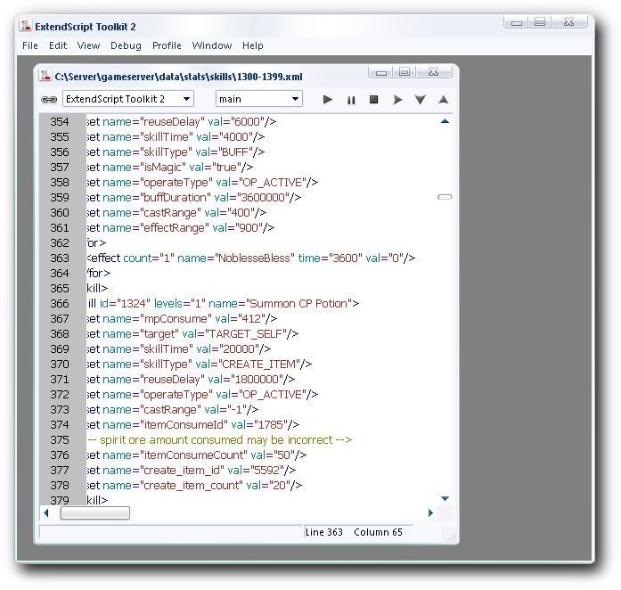Close the 1300-1399.xml document window
Viewport: 621px width, 590px height.
[x=434, y=72]
